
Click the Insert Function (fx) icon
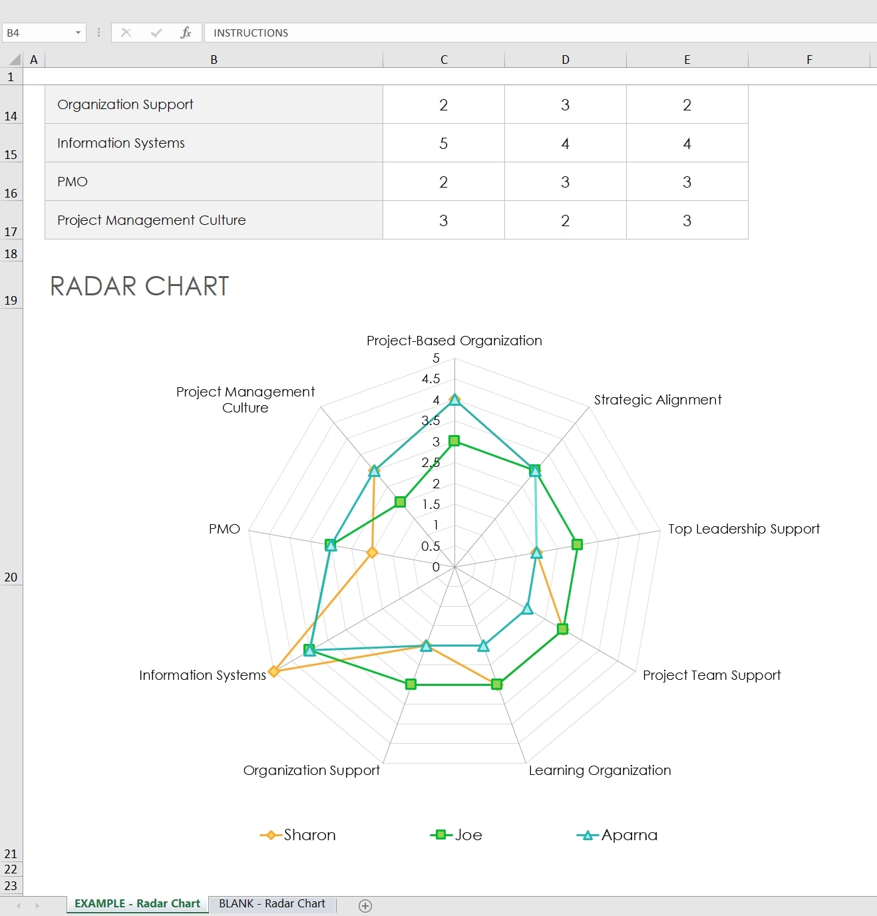tap(186, 32)
